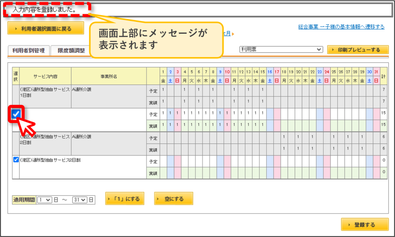This screenshot has width=395, height=237.
Task: Open the 基本情報へ遷移する link
Action: (341, 27)
